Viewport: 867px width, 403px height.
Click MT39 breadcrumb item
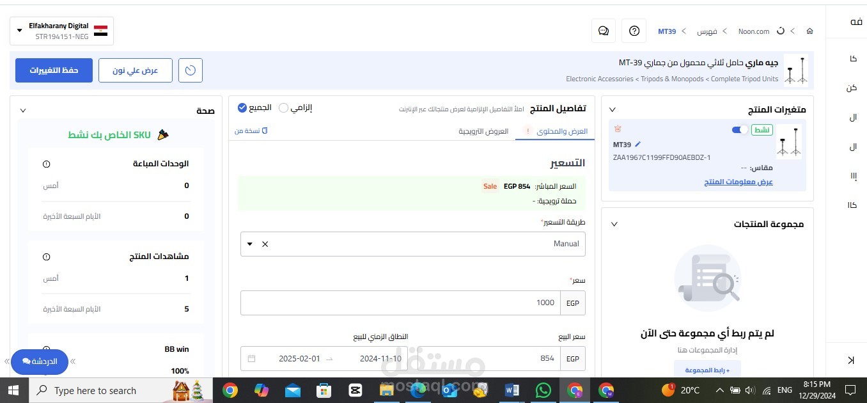click(667, 31)
